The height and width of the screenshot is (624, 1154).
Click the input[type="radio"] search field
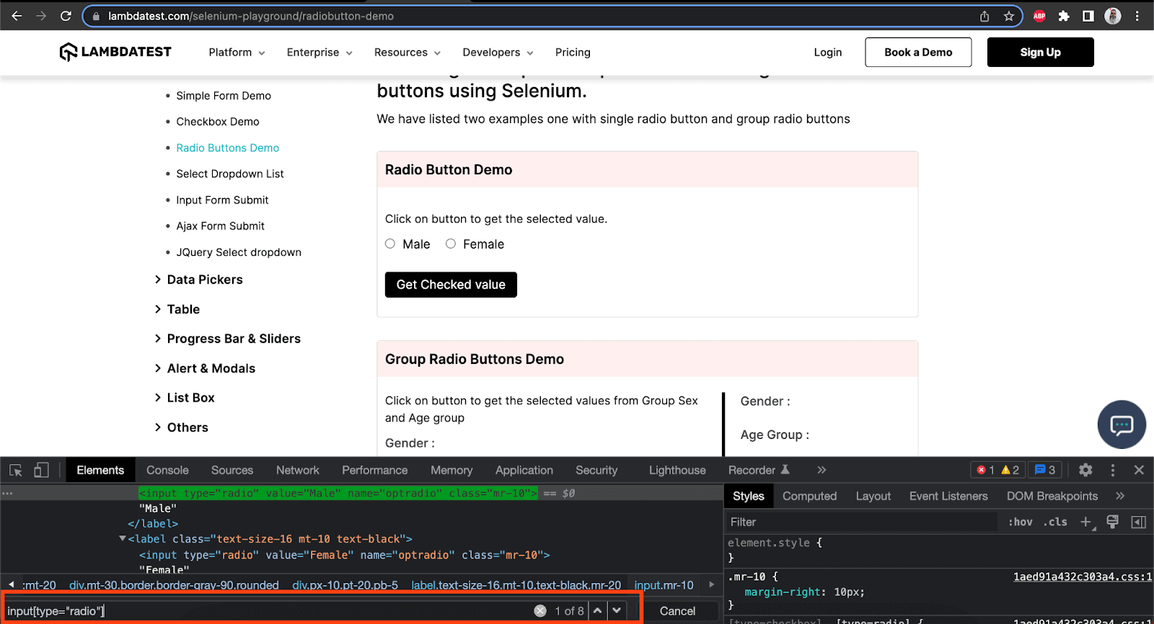tap(267, 611)
